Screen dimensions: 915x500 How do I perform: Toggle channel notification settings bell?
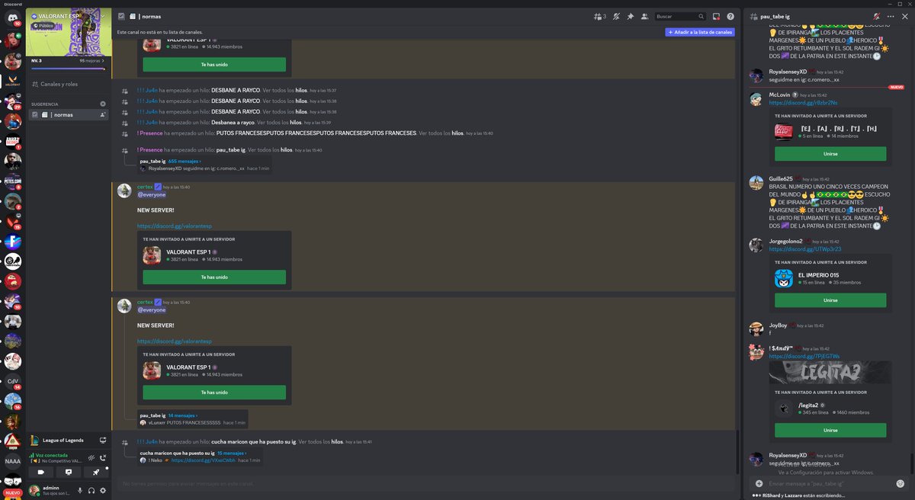[616, 16]
